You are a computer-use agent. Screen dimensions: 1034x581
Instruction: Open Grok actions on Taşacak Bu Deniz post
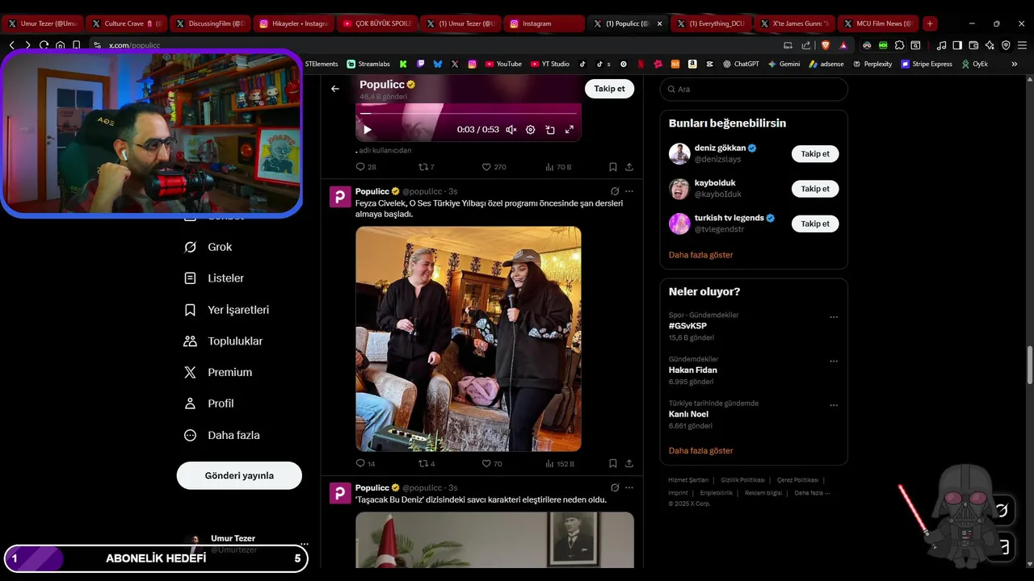tap(615, 487)
